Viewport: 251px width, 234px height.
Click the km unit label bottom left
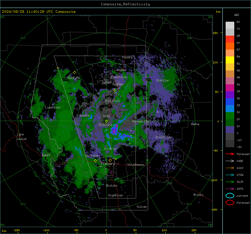[x=4, y=231]
